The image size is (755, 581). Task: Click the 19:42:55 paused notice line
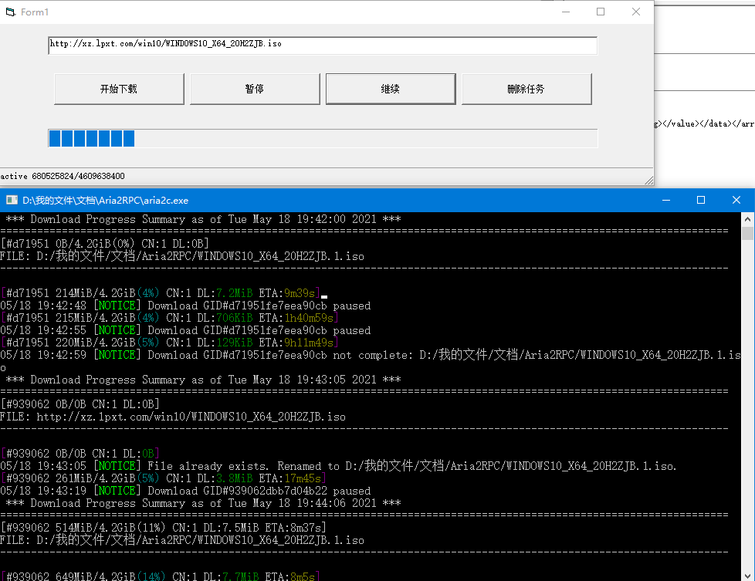click(x=185, y=330)
